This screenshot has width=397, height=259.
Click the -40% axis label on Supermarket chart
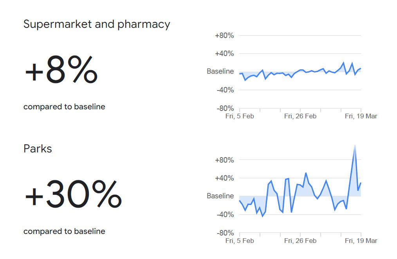pyautogui.click(x=224, y=90)
